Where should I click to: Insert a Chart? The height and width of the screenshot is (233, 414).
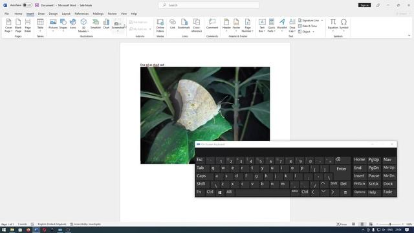pyautogui.click(x=106, y=25)
